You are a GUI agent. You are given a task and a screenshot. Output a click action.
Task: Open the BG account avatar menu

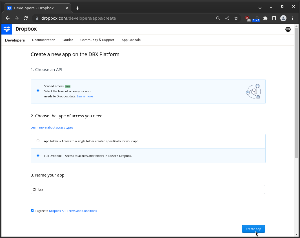point(288,29)
